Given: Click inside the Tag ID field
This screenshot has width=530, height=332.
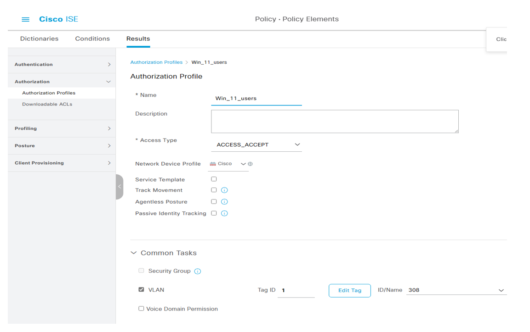Looking at the screenshot, I should (x=296, y=290).
